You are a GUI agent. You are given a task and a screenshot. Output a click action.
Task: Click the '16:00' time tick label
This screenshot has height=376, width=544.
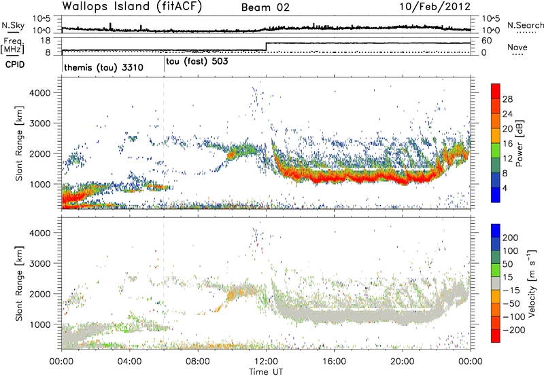click(334, 362)
